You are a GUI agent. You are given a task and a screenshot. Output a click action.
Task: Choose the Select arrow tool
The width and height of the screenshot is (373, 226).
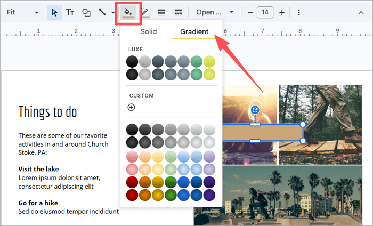(x=54, y=12)
